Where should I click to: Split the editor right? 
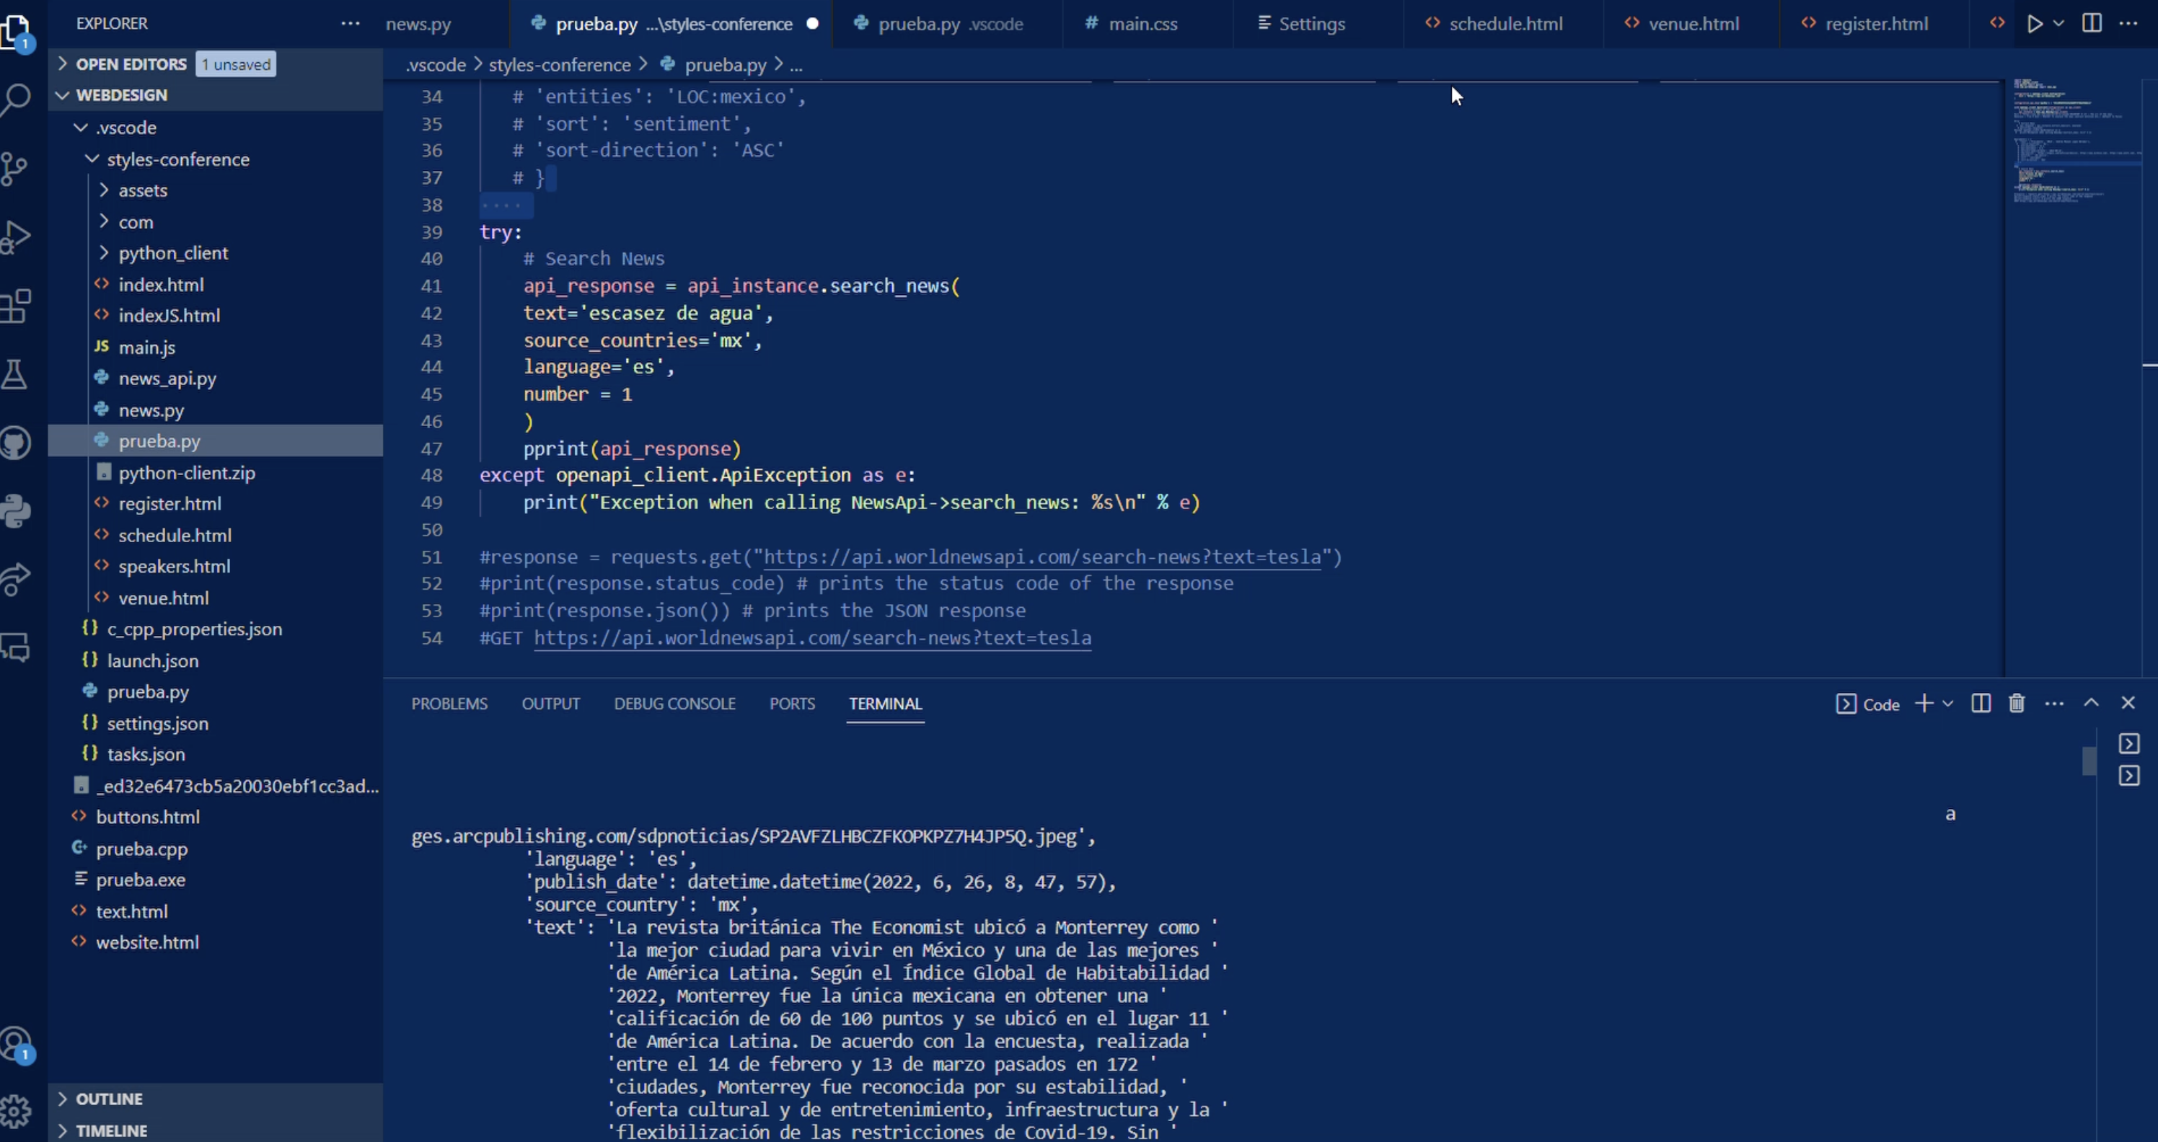pos(2092,24)
